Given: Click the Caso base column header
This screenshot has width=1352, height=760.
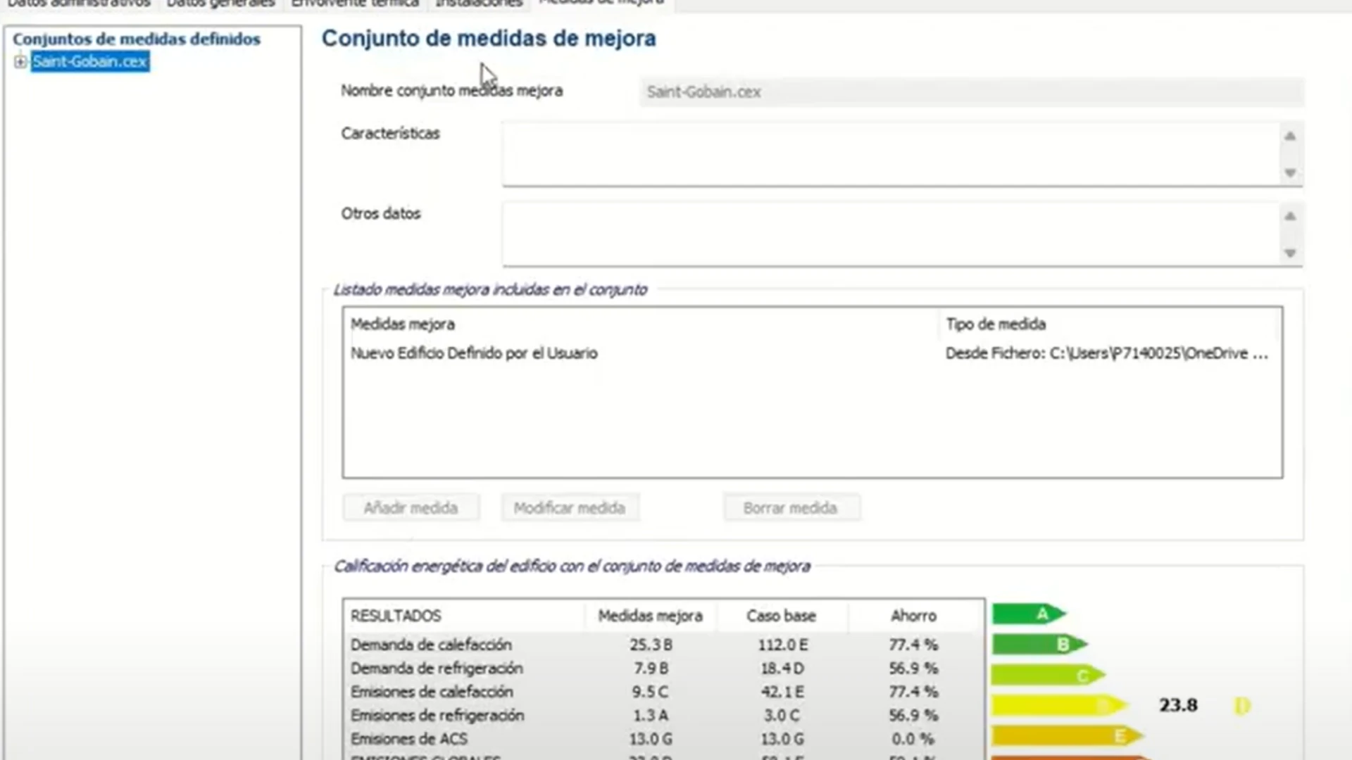Looking at the screenshot, I should (781, 616).
